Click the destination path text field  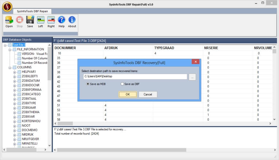[x=135, y=77]
